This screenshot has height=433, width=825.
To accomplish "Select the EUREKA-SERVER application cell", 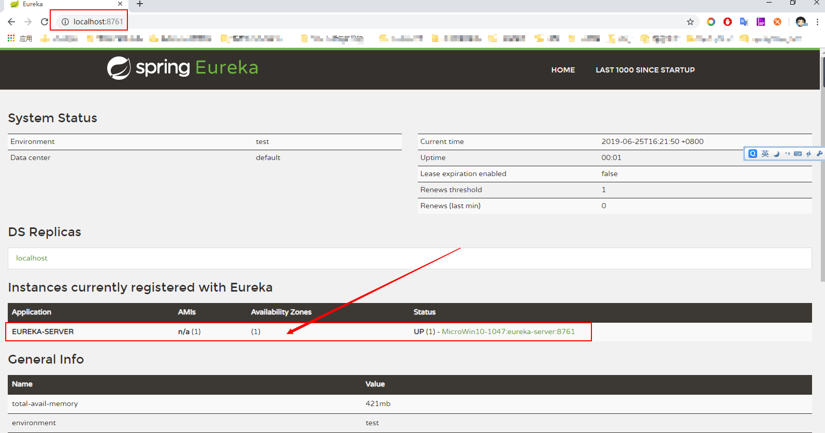I will pos(42,331).
